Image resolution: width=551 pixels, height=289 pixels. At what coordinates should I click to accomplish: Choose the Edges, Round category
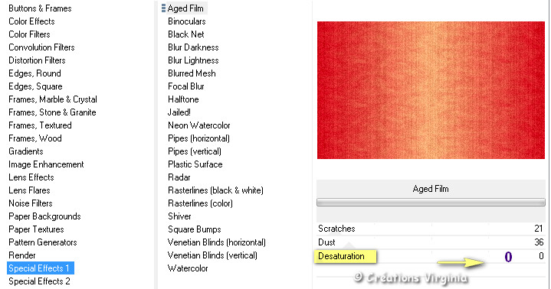(x=34, y=73)
